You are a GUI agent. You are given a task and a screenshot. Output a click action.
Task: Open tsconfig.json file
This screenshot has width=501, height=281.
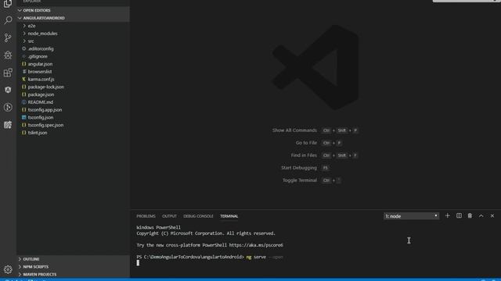[73, 118]
